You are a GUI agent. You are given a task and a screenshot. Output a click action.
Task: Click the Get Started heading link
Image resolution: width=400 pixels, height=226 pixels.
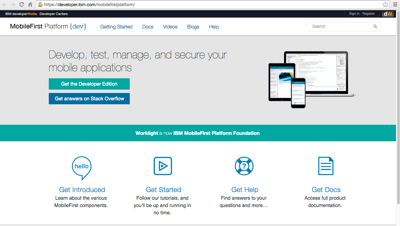[163, 190]
